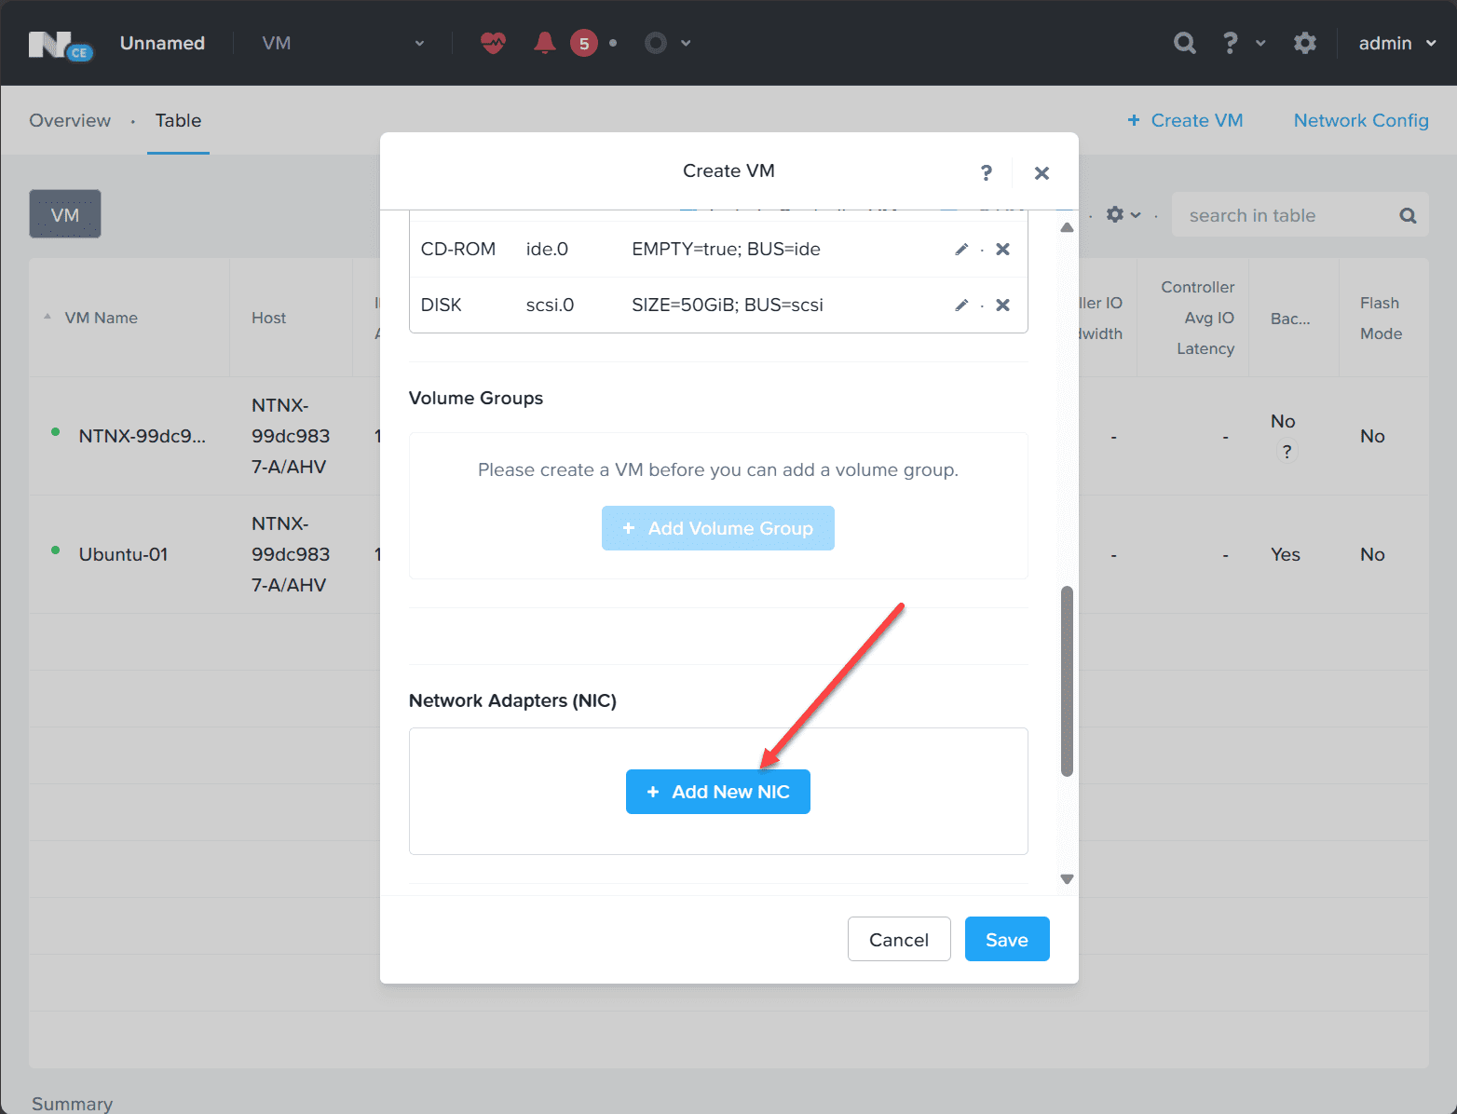Click the cluster health heart icon
Viewport: 1457px width, 1114px height.
pyautogui.click(x=493, y=43)
